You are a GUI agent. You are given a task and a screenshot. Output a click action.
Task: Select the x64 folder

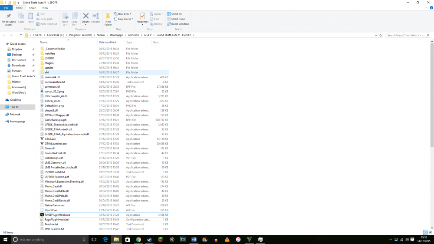104,73
